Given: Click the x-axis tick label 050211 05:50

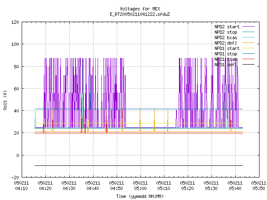Looking at the screenshot, I should pos(259,186).
